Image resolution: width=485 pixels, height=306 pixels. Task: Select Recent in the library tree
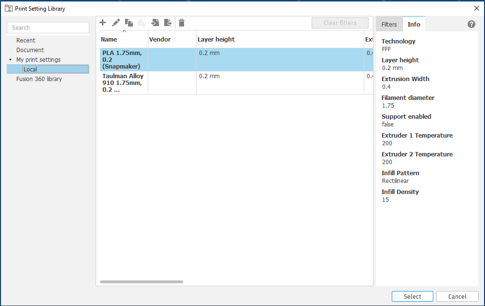(x=26, y=40)
